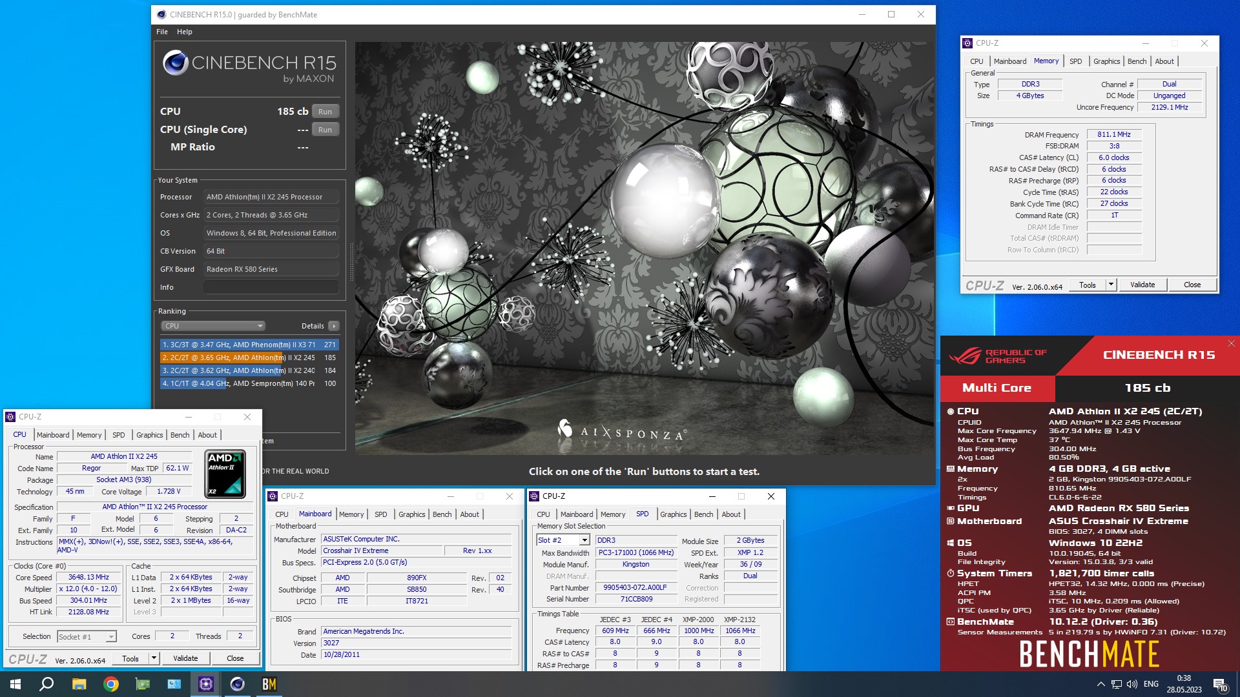Viewport: 1240px width, 697px height.
Task: Switch to SPD tab in Memory CPU-Z window
Action: tap(1075, 61)
